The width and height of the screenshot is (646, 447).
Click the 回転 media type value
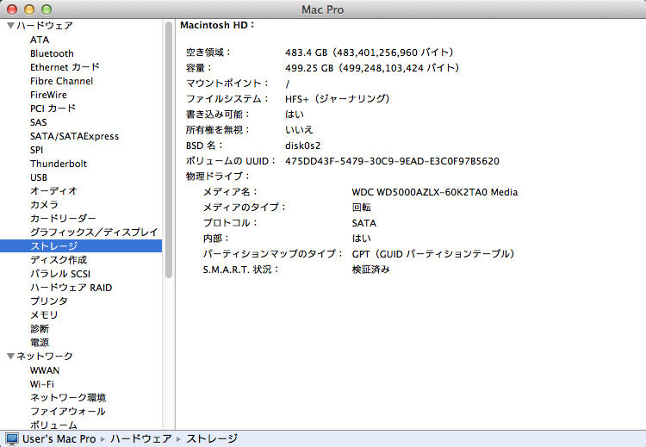tap(361, 208)
